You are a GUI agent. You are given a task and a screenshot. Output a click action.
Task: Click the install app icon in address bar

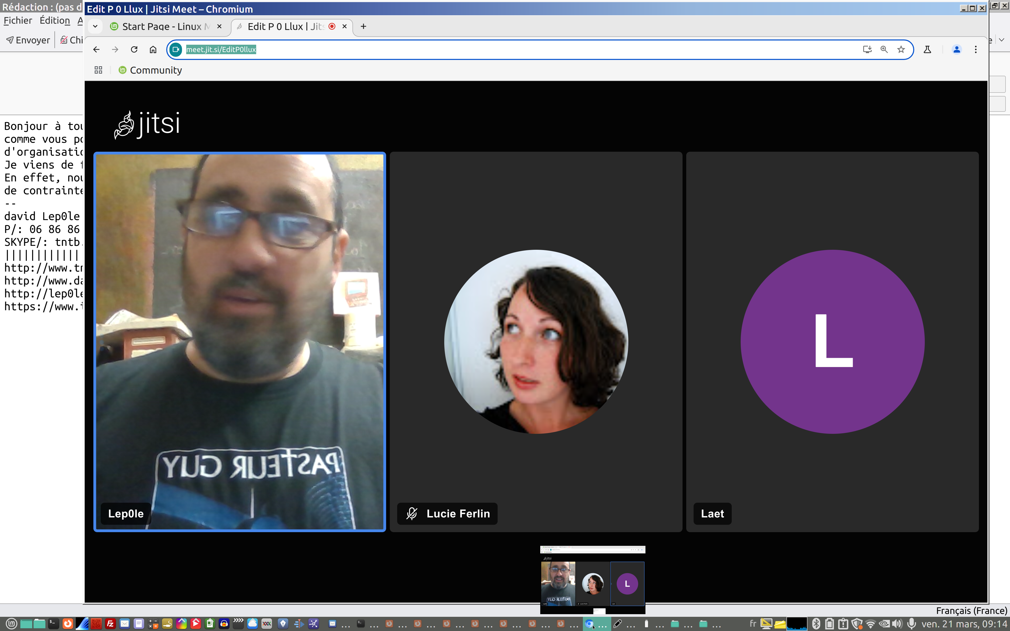click(x=867, y=50)
